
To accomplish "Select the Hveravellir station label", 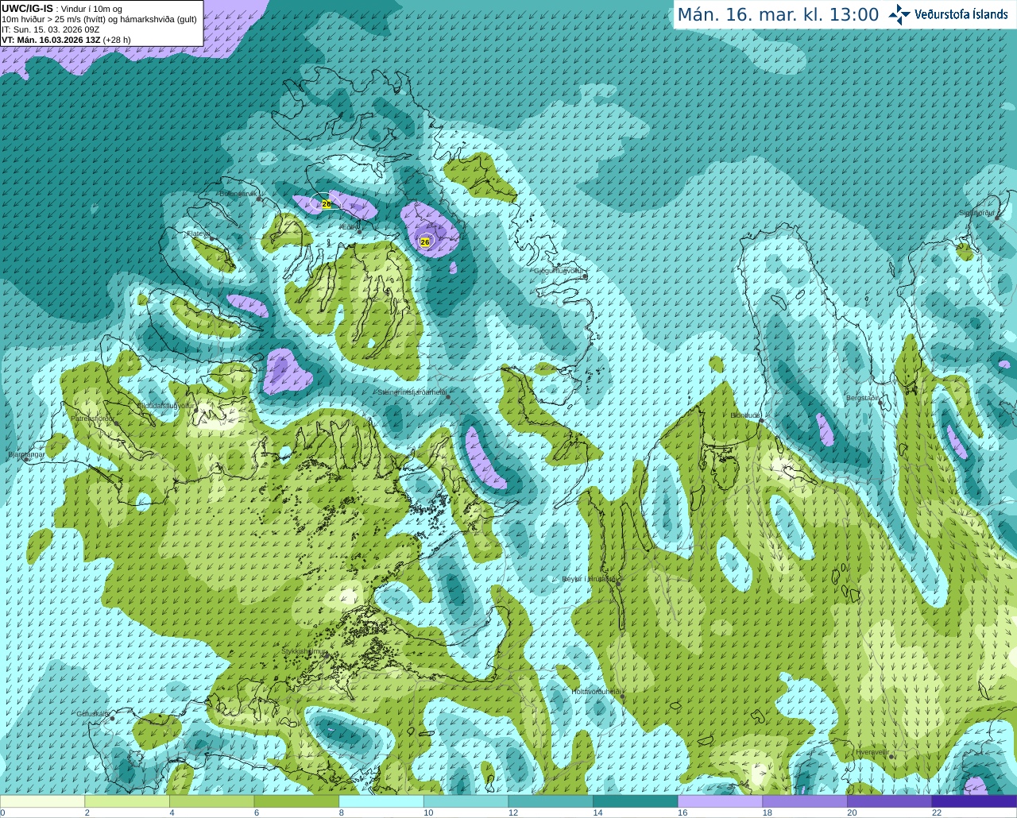I will pyautogui.click(x=872, y=752).
